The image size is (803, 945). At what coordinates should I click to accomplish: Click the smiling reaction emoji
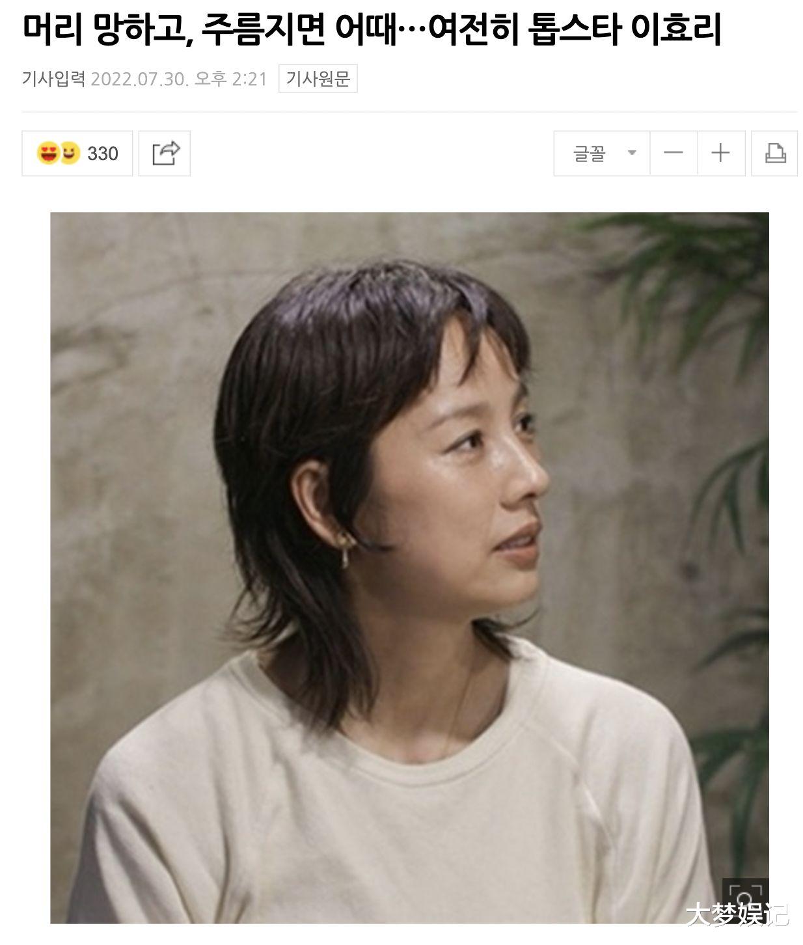pyautogui.click(x=69, y=154)
